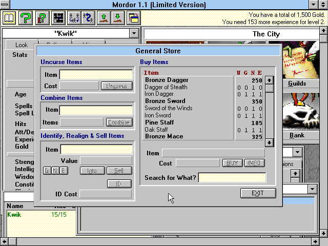This screenshot has width=328, height=246.
Task: Select Bronze Mace in the buy list
Action: coord(188,136)
